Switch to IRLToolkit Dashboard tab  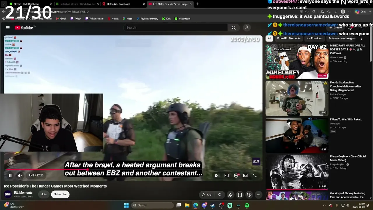tap(118, 4)
